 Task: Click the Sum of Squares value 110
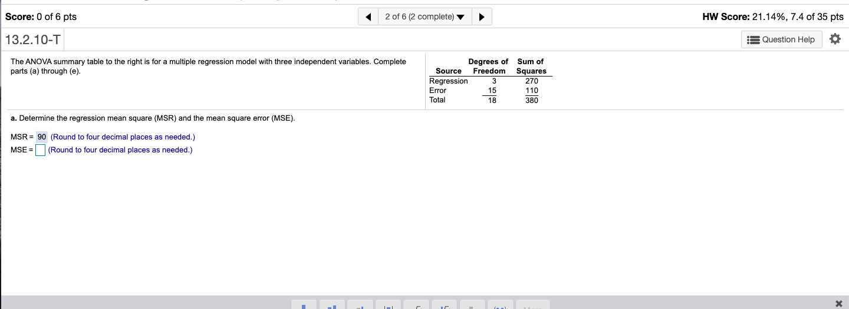pos(532,91)
